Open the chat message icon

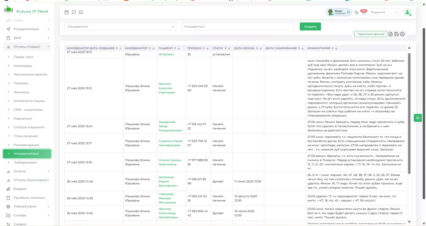74,12
